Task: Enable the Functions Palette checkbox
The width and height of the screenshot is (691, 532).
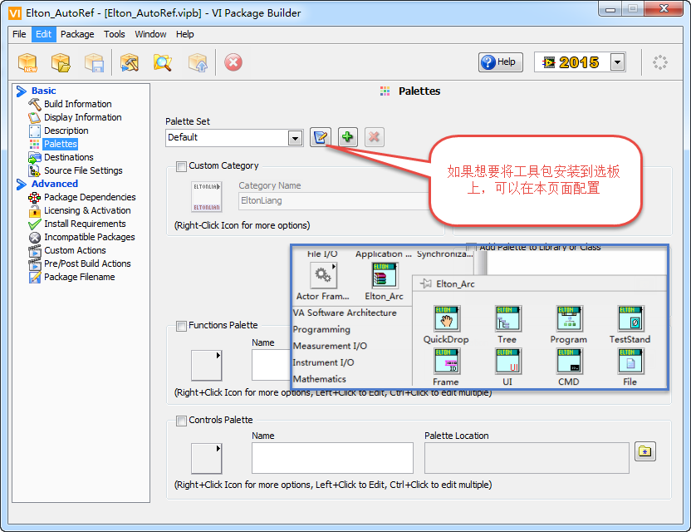Action: (181, 326)
